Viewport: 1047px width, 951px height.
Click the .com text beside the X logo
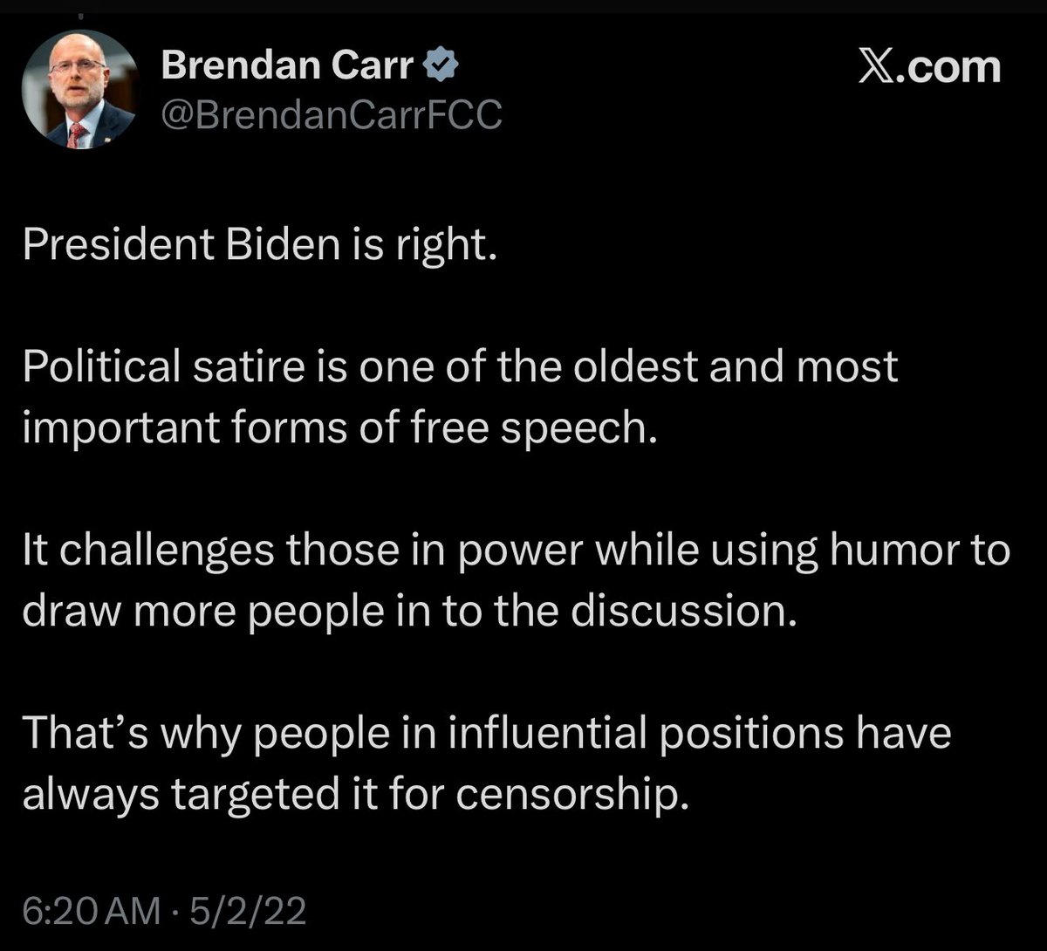946,68
